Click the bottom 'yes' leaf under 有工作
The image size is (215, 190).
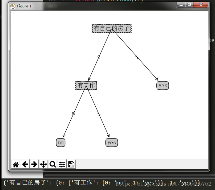[112, 142]
